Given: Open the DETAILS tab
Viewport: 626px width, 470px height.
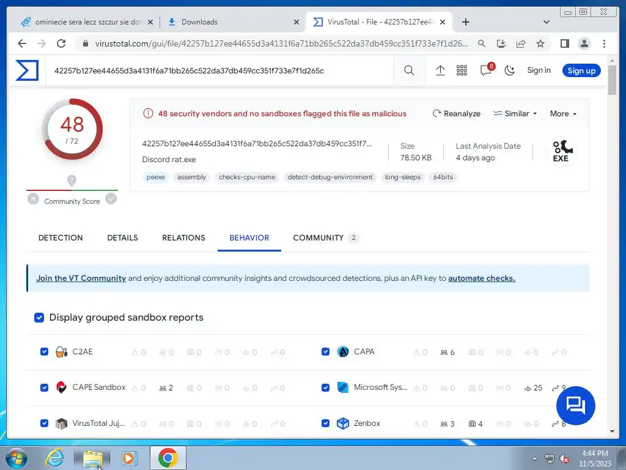Looking at the screenshot, I should click(122, 238).
